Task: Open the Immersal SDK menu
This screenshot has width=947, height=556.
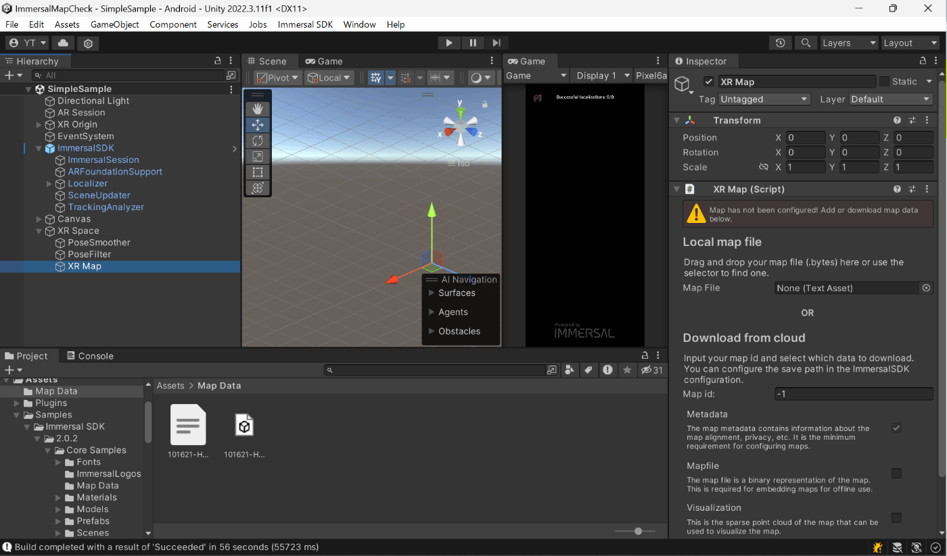Action: coord(305,24)
